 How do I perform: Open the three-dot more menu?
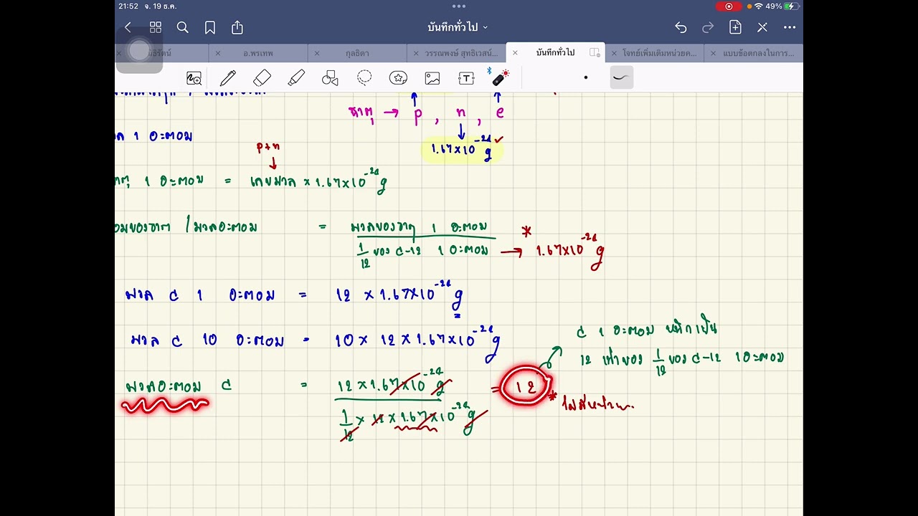tap(790, 27)
